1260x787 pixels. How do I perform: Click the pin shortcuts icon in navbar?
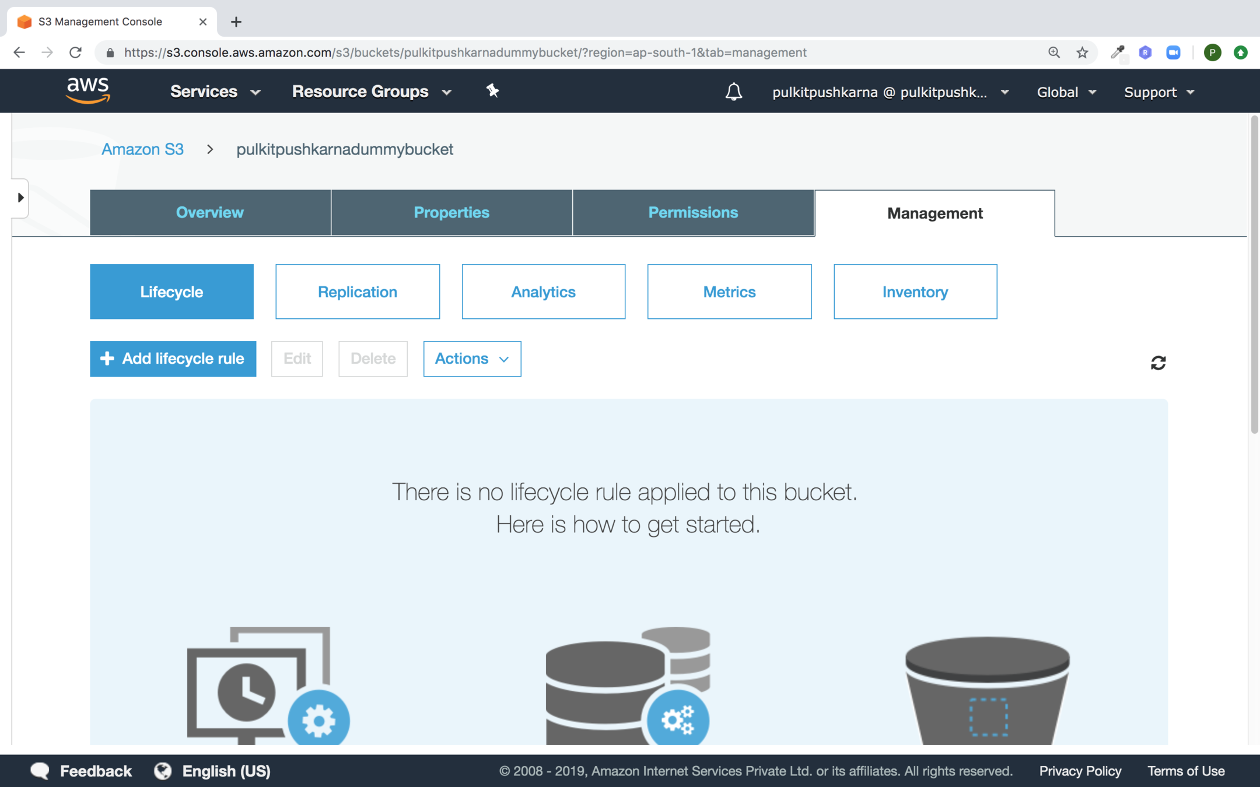[492, 90]
